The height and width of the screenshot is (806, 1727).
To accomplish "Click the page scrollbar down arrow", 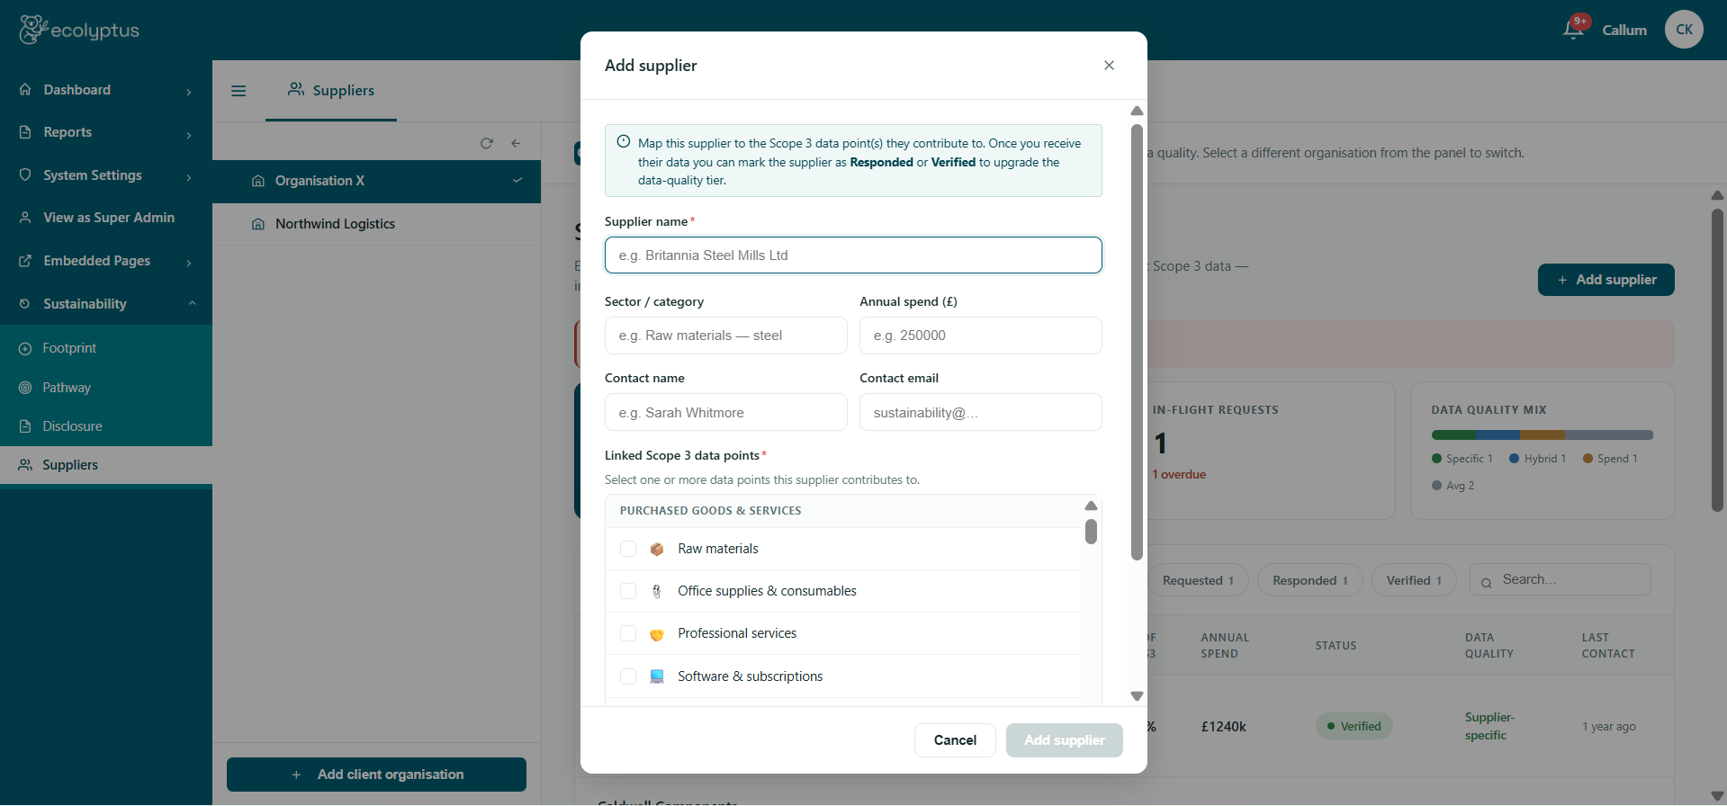I will (1717, 796).
